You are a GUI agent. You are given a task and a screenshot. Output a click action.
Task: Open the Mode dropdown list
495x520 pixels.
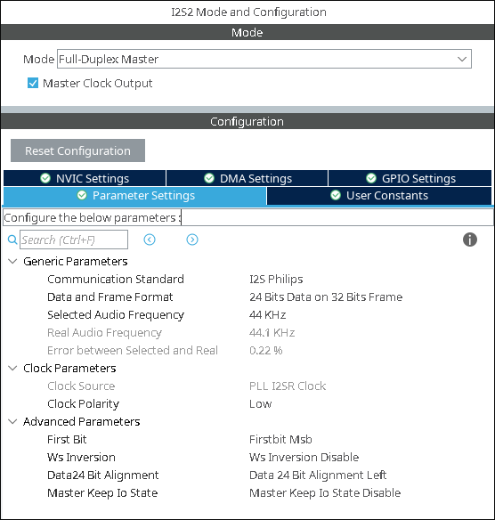click(x=264, y=59)
